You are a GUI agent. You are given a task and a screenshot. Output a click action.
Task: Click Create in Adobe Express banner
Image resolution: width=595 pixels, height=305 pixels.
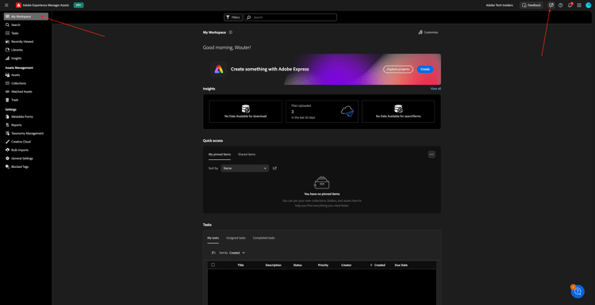[425, 70]
